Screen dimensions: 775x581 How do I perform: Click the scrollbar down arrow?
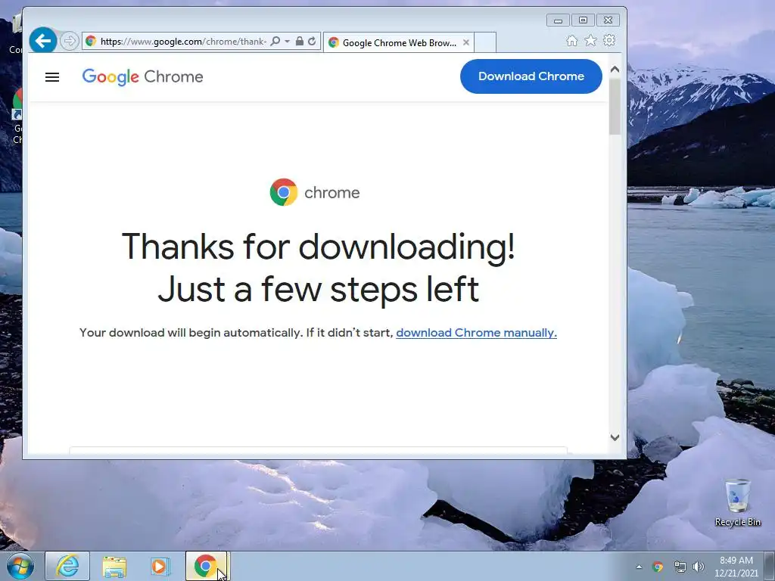point(615,437)
